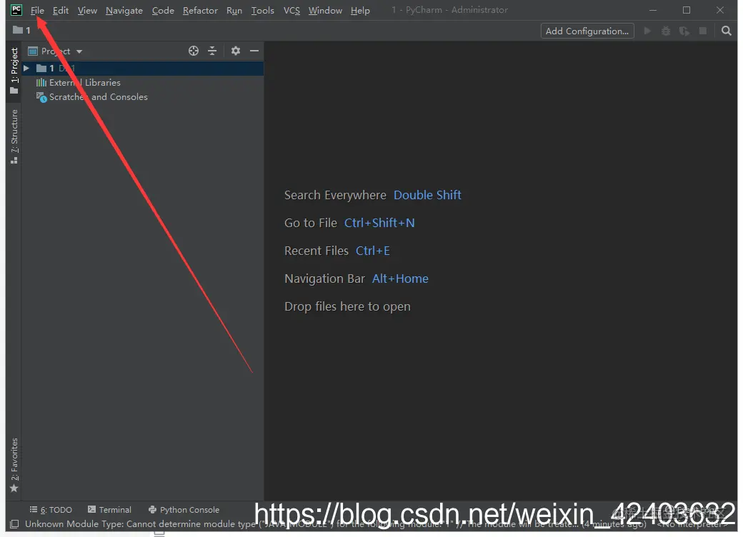
Task: Open the Code menu
Action: [x=163, y=11]
